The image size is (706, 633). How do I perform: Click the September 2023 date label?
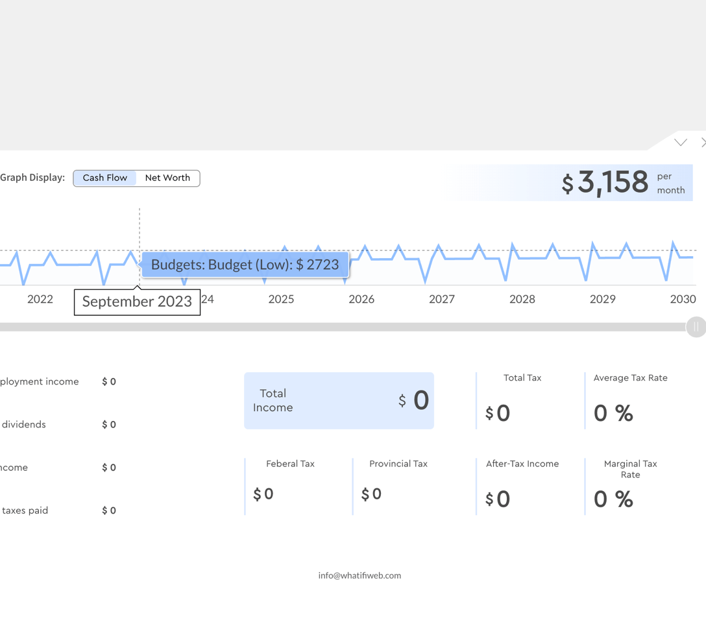point(137,302)
